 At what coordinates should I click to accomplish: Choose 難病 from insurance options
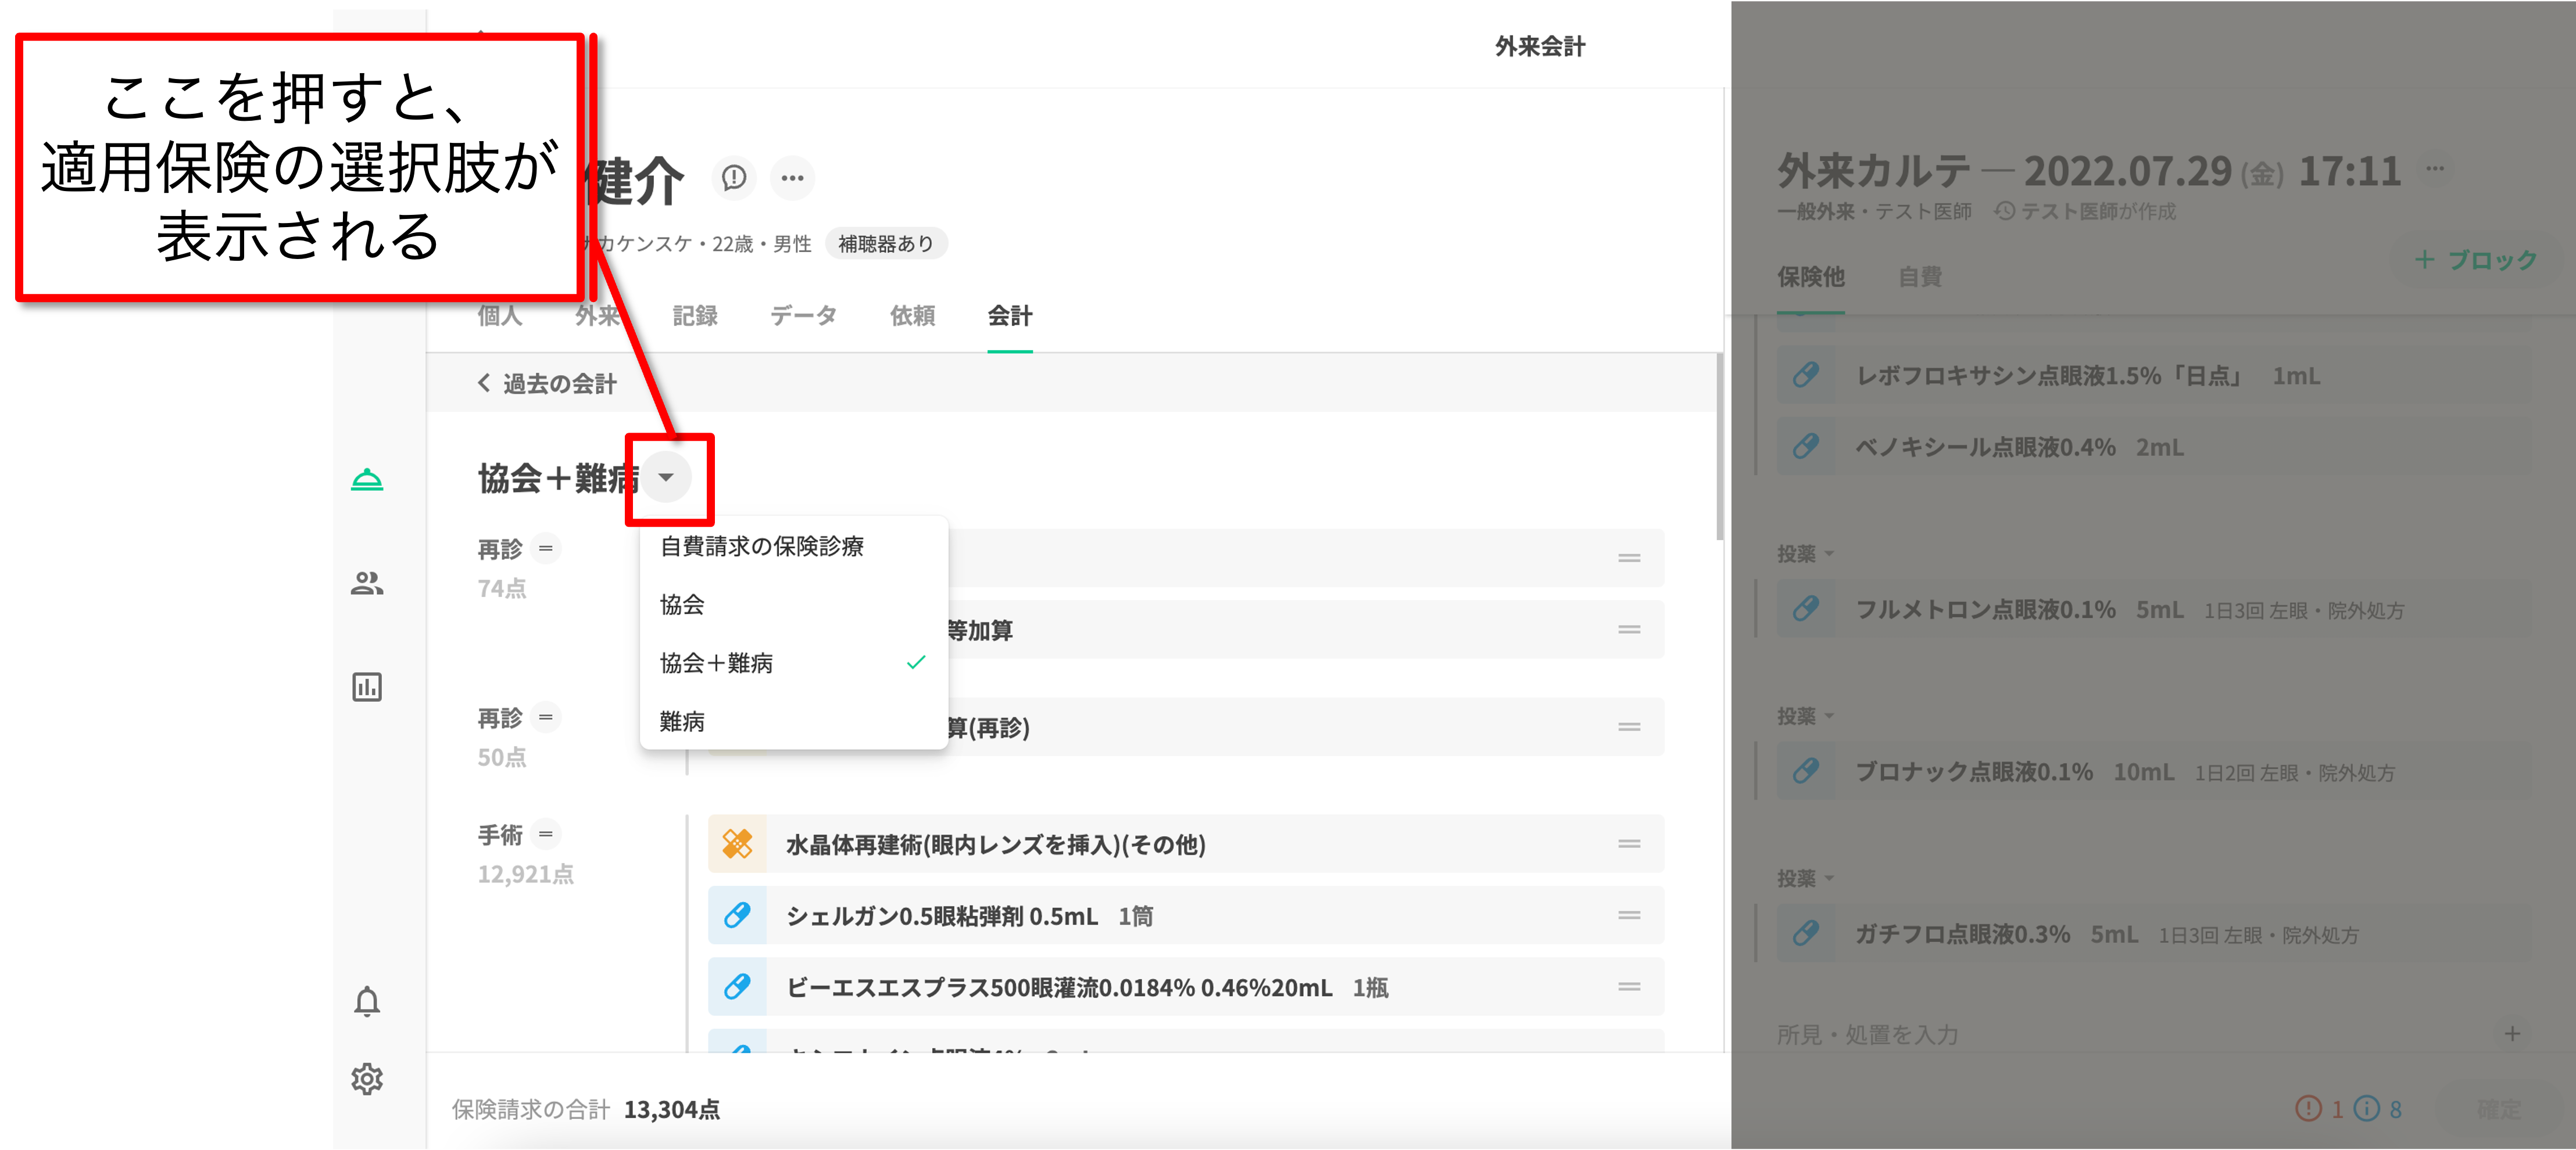coord(682,721)
